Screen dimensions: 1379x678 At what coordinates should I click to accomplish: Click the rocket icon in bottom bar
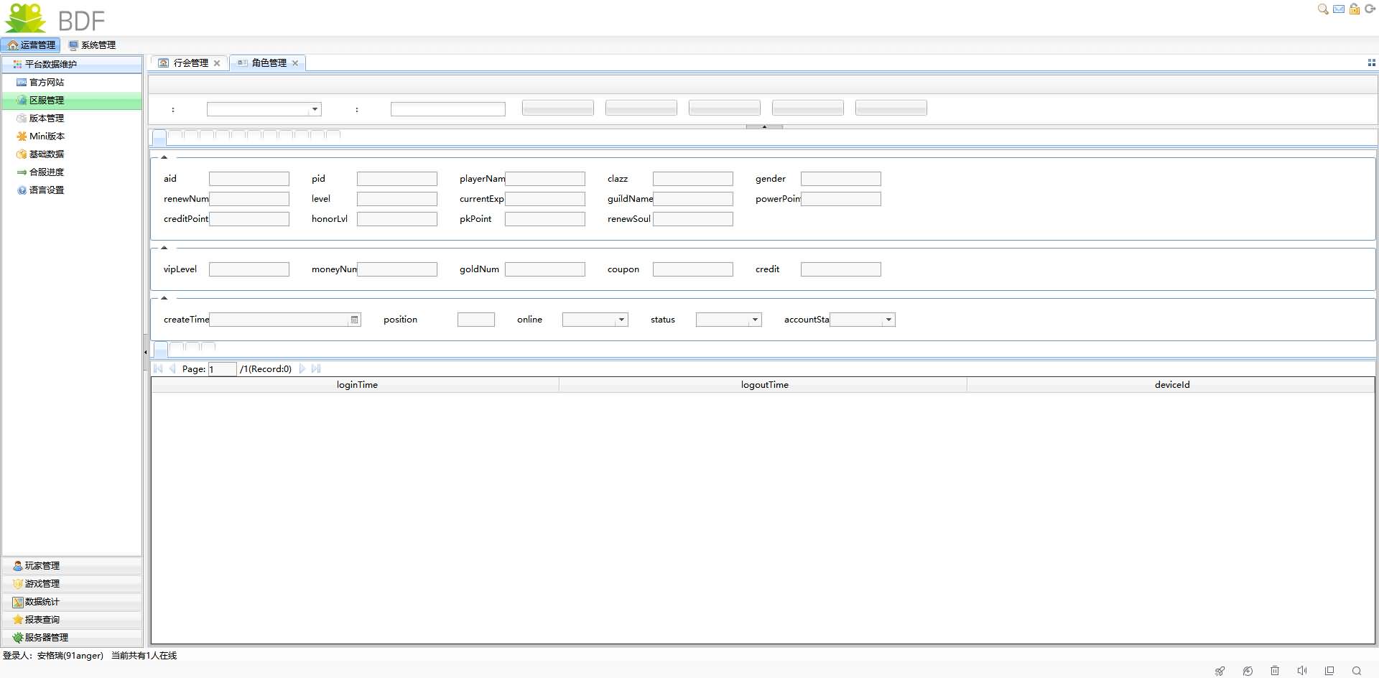(x=1220, y=671)
